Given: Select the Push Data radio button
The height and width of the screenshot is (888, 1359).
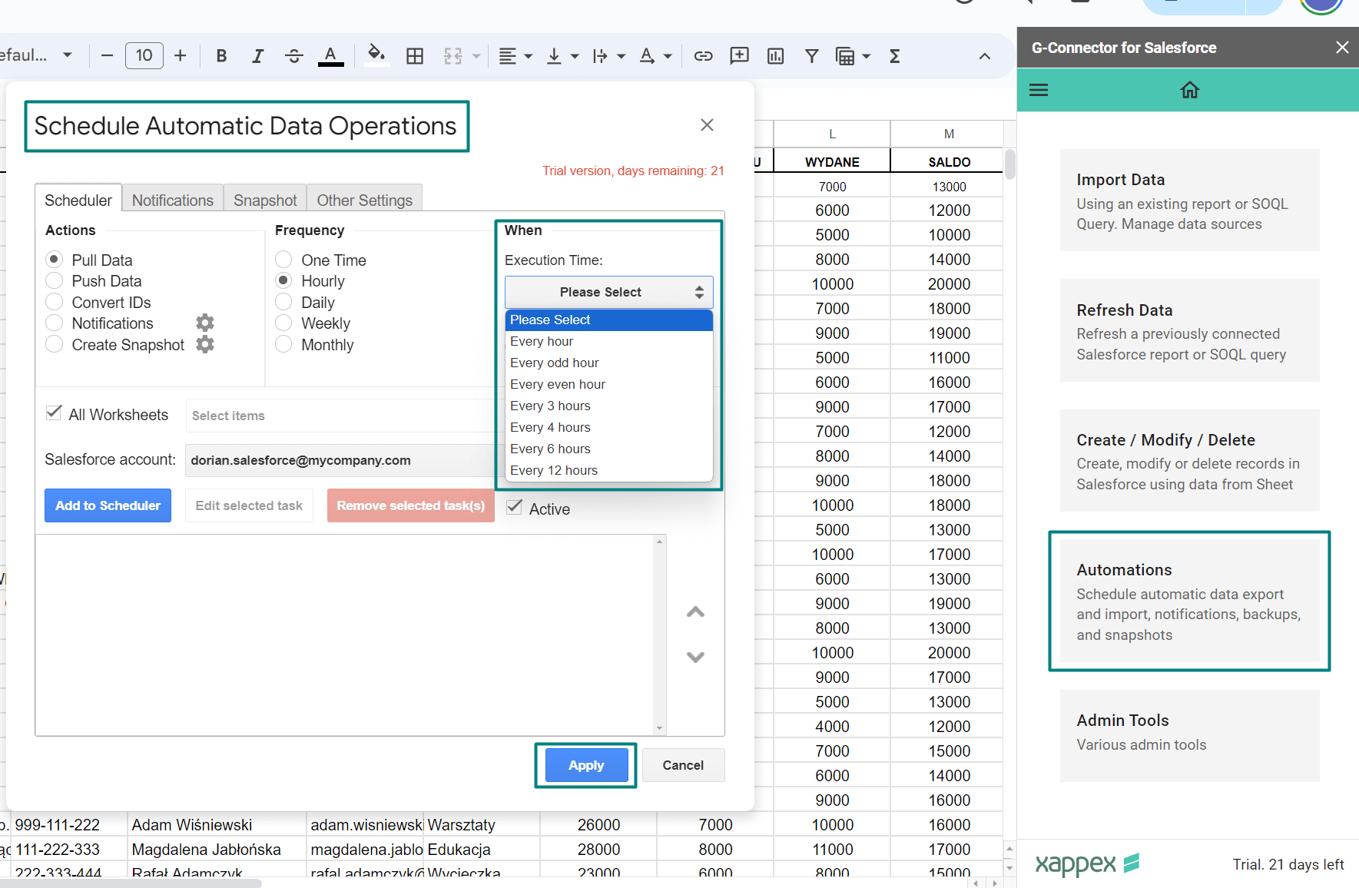Looking at the screenshot, I should [x=54, y=280].
